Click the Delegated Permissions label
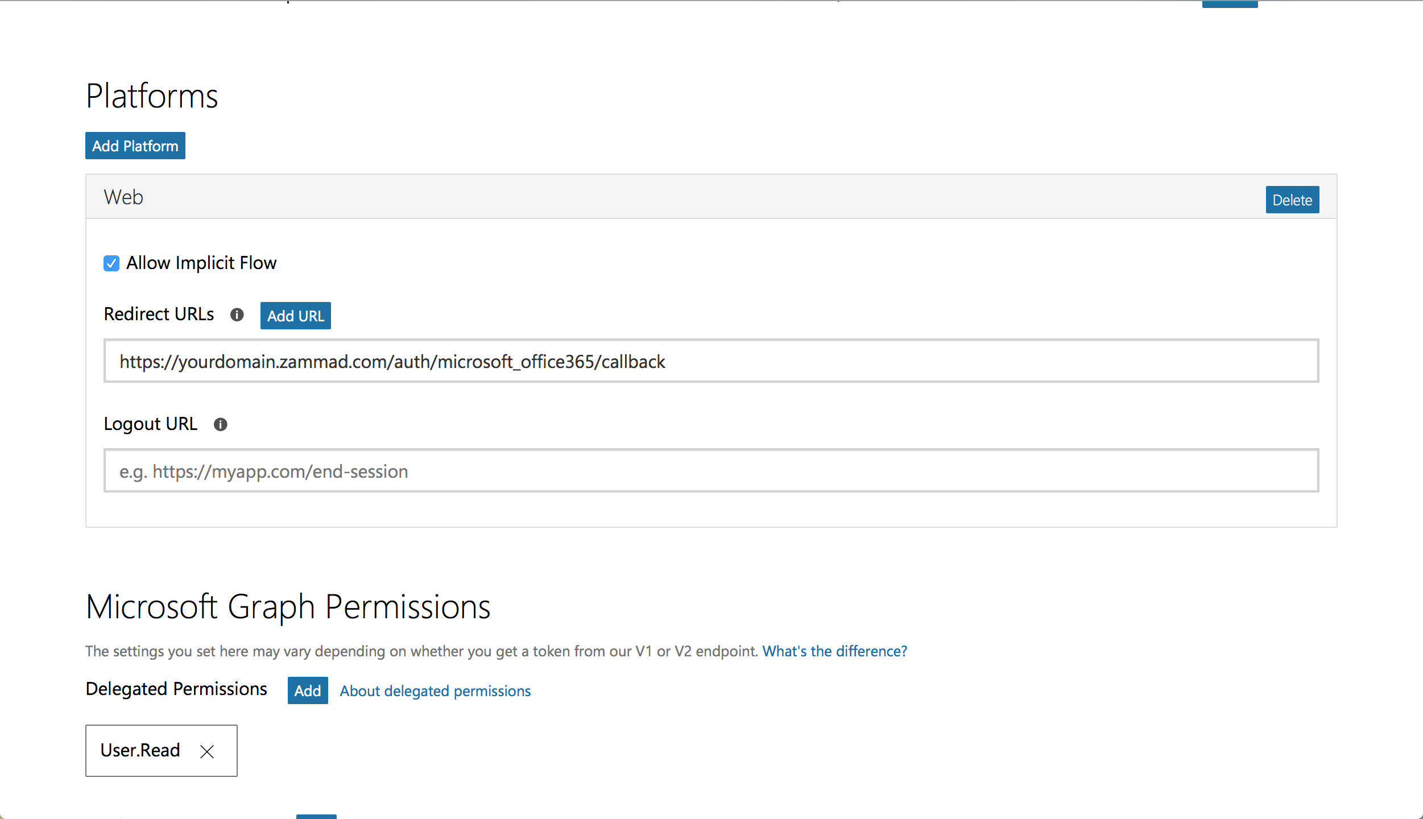The width and height of the screenshot is (1423, 819). [x=176, y=689]
